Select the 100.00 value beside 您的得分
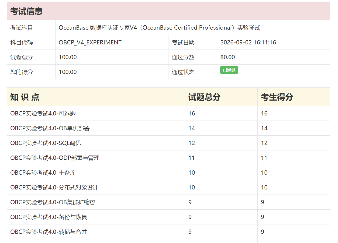This screenshot has height=243, width=338. point(68,72)
